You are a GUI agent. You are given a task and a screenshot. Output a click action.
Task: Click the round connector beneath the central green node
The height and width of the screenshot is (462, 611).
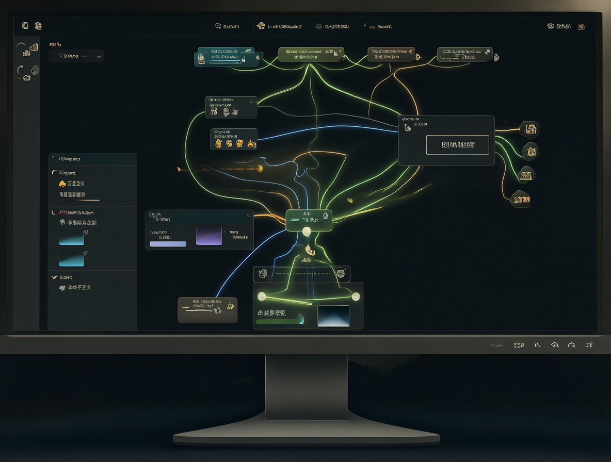[307, 232]
